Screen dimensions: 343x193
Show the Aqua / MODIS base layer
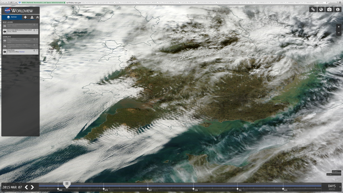(5, 25)
